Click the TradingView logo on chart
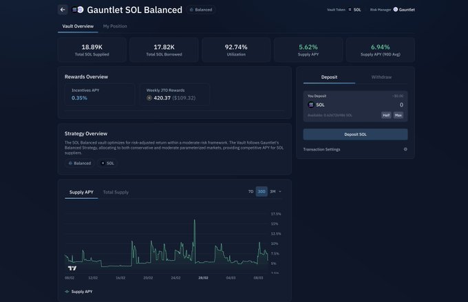 (x=72, y=267)
